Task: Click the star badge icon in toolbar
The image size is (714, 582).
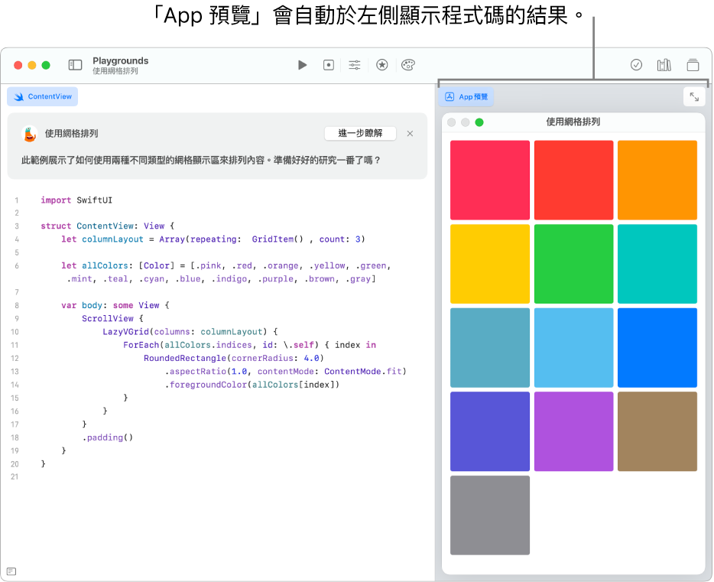Action: pos(381,65)
